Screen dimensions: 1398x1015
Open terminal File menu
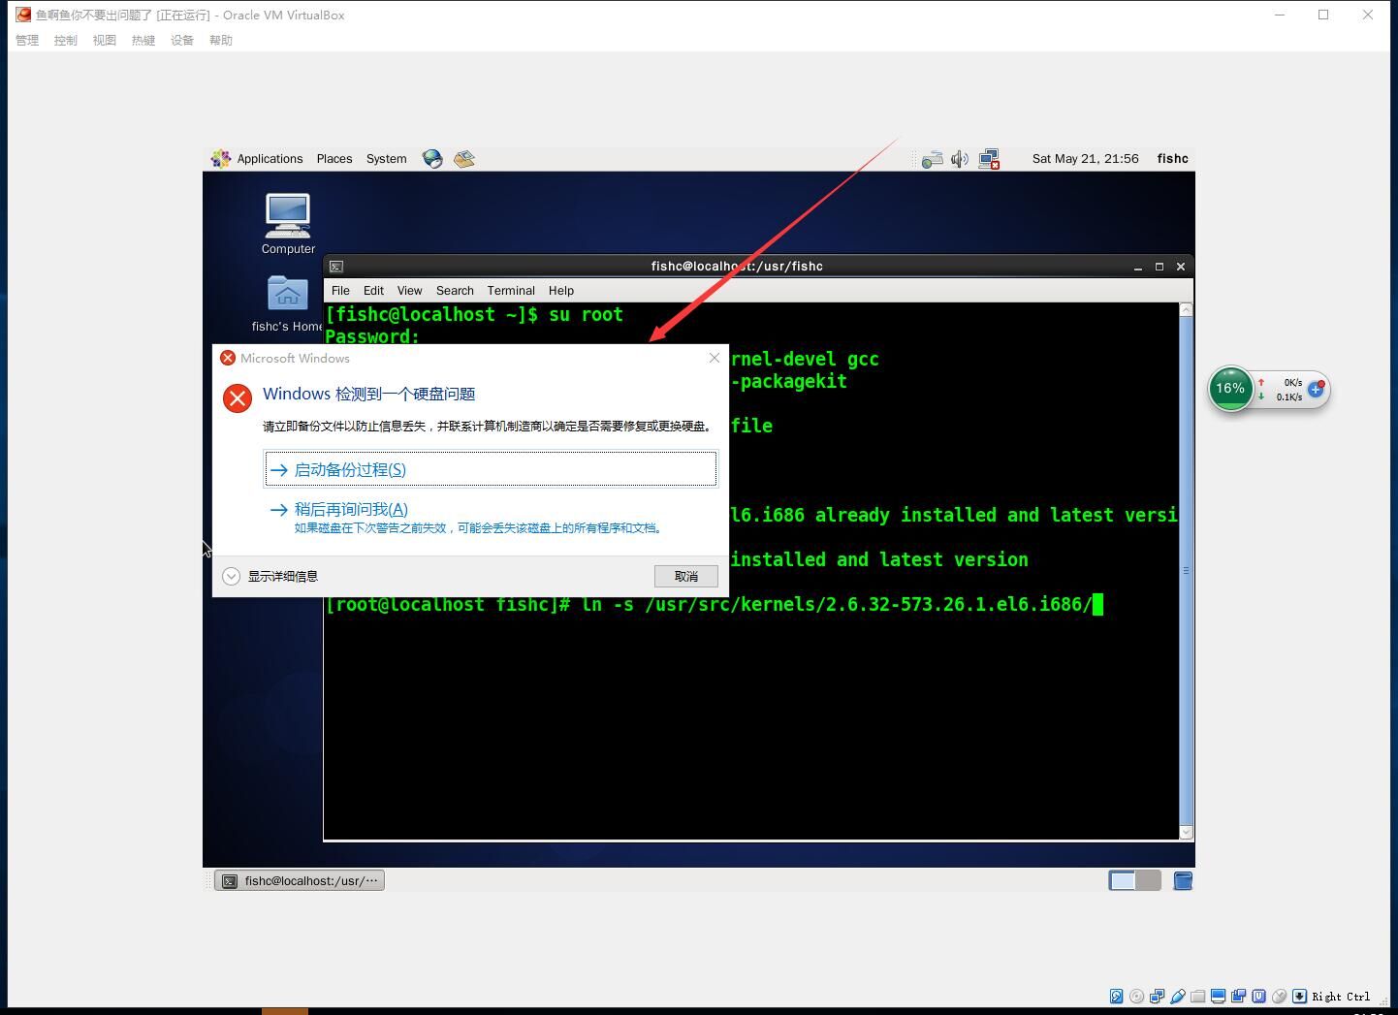coord(340,291)
